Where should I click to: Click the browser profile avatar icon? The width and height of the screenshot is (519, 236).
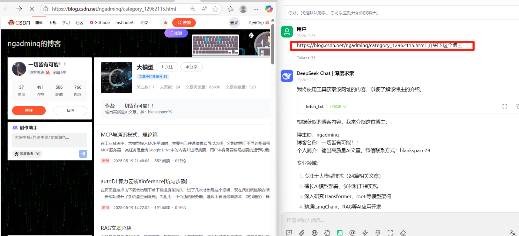(243, 9)
